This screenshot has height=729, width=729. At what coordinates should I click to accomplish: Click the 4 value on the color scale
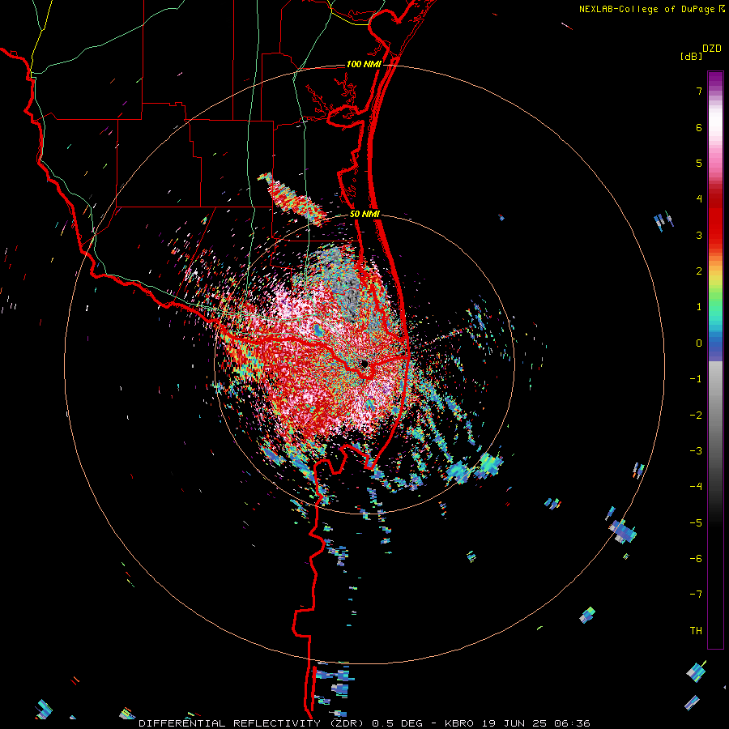(699, 199)
